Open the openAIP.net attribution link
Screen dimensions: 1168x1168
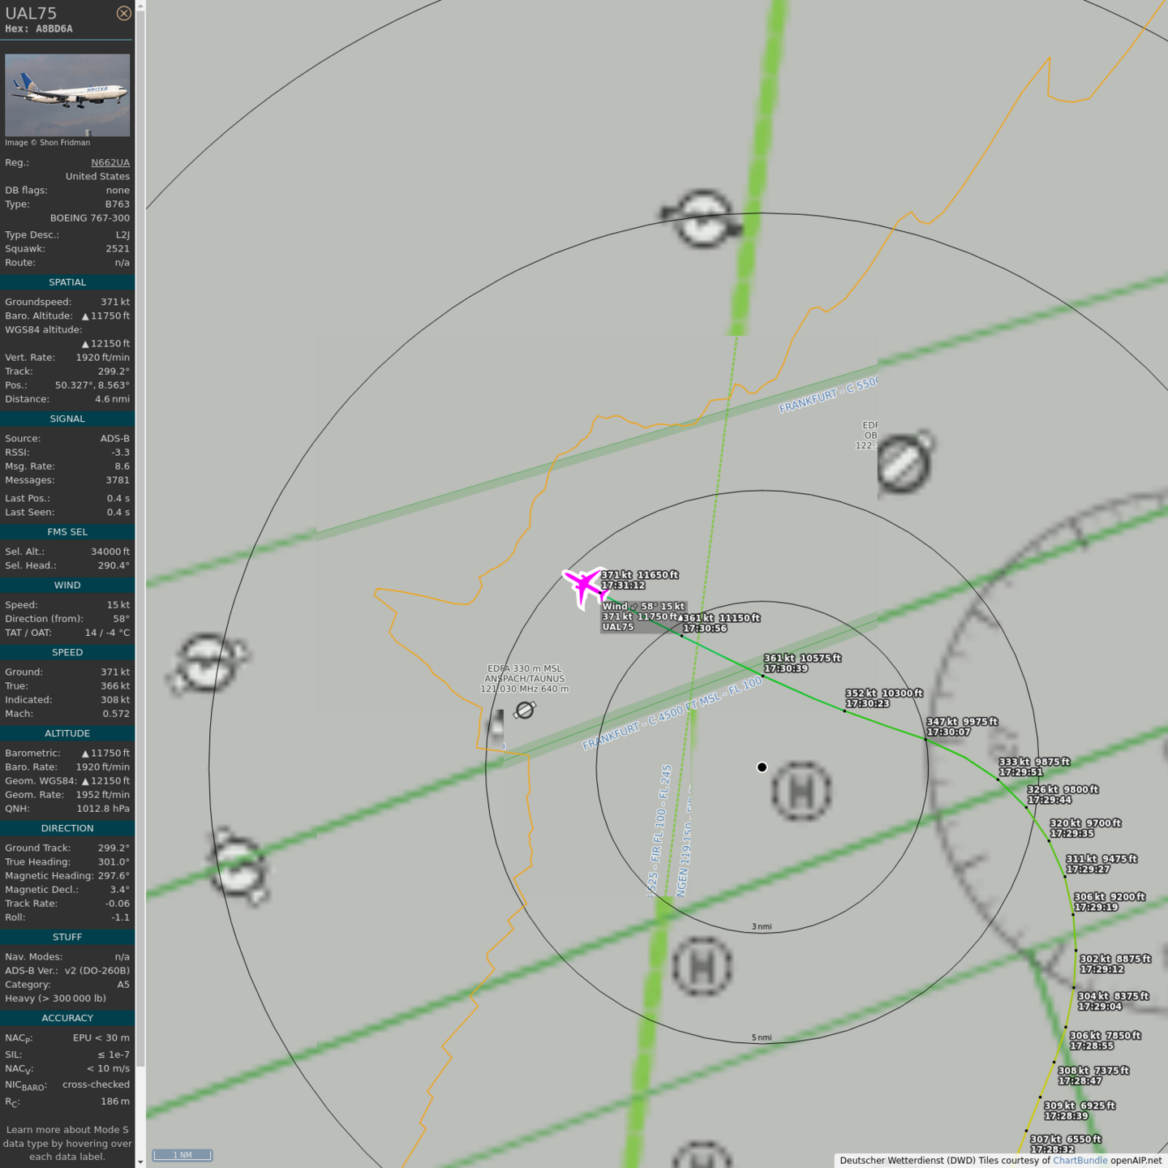click(1136, 1161)
